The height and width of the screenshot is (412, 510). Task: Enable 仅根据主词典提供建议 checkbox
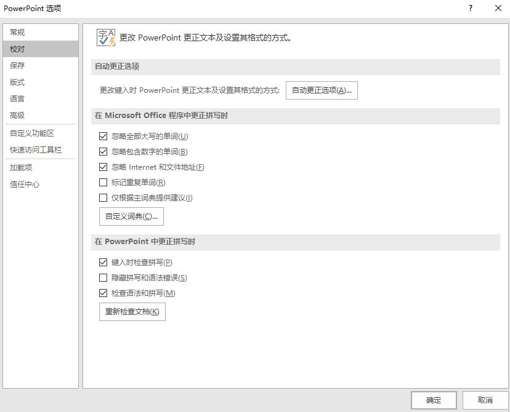[103, 198]
